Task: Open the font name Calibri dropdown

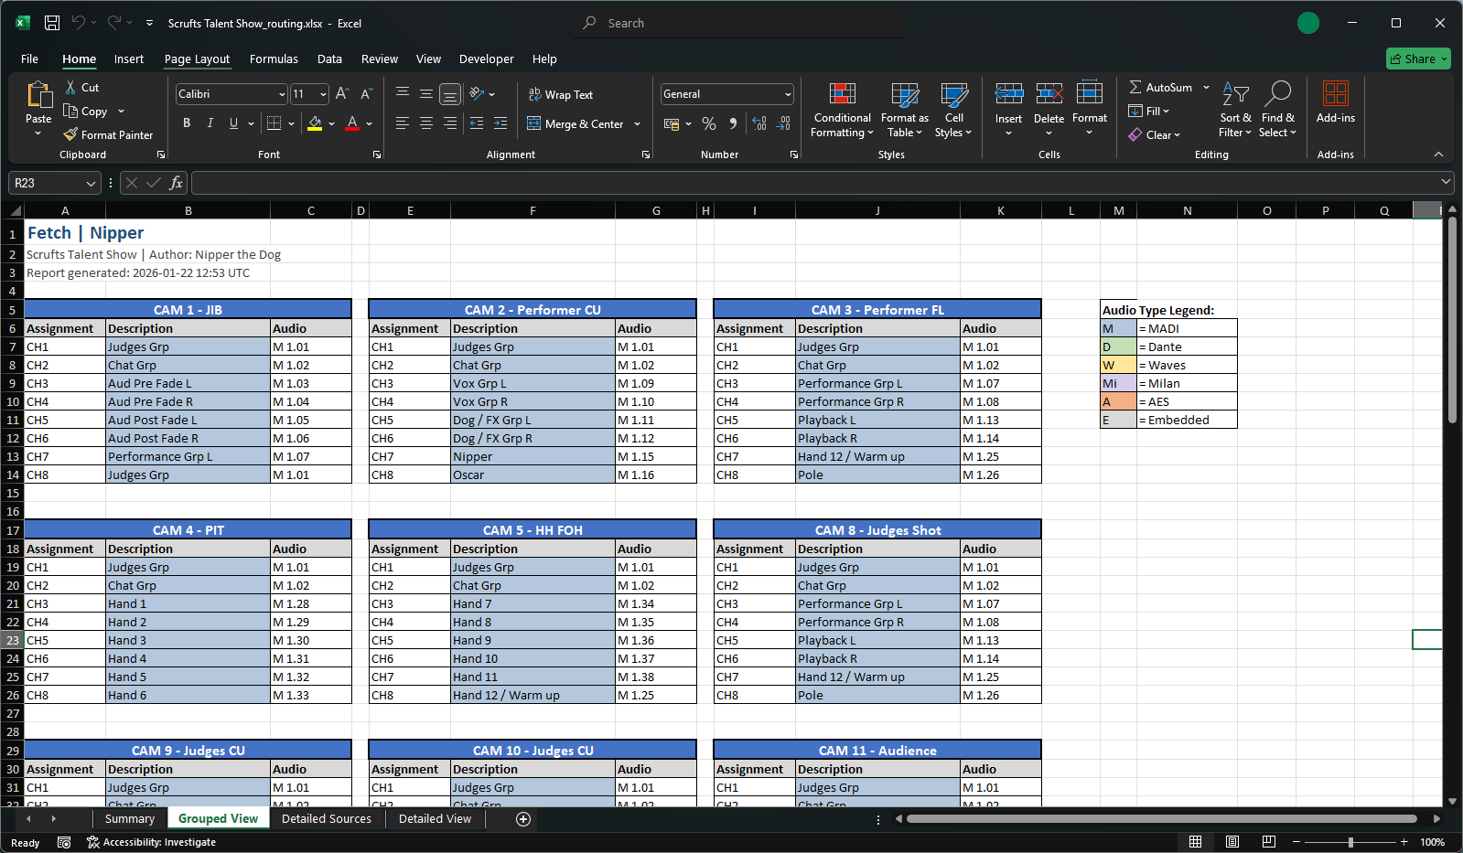Action: click(x=282, y=94)
